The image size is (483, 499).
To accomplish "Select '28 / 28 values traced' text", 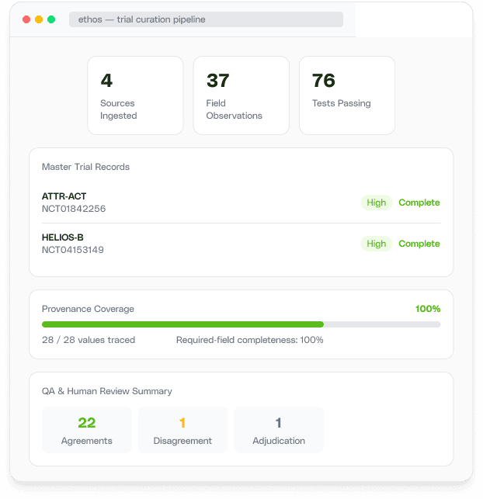I will tap(89, 340).
